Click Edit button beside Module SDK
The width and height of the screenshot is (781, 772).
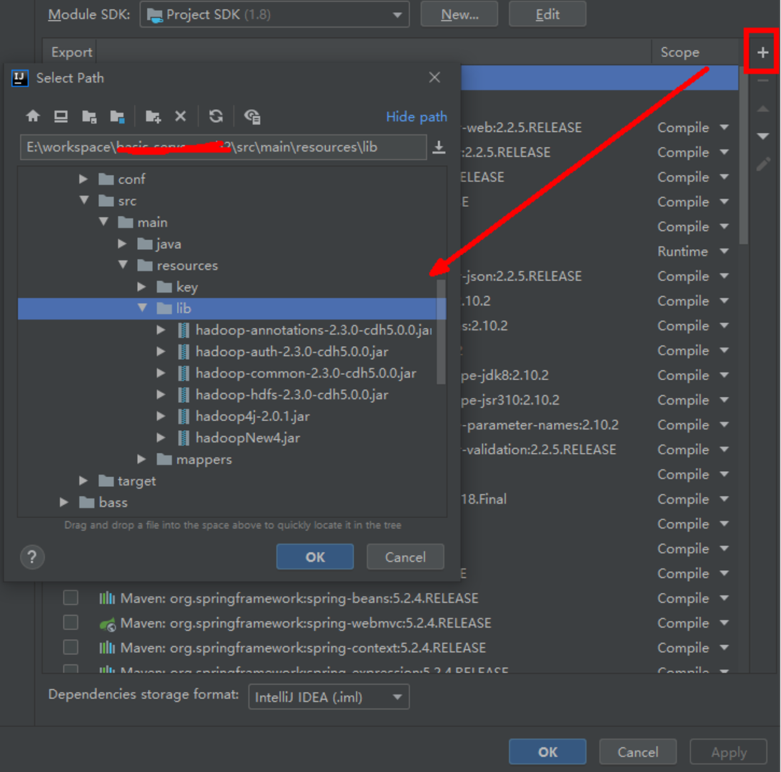(548, 14)
